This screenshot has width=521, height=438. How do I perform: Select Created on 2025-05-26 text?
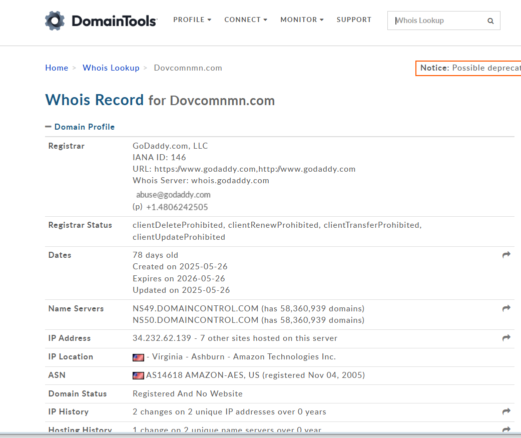point(180,266)
